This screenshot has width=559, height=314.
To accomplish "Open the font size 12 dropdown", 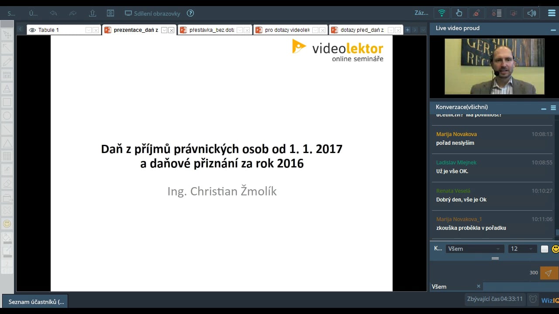I will (522, 249).
